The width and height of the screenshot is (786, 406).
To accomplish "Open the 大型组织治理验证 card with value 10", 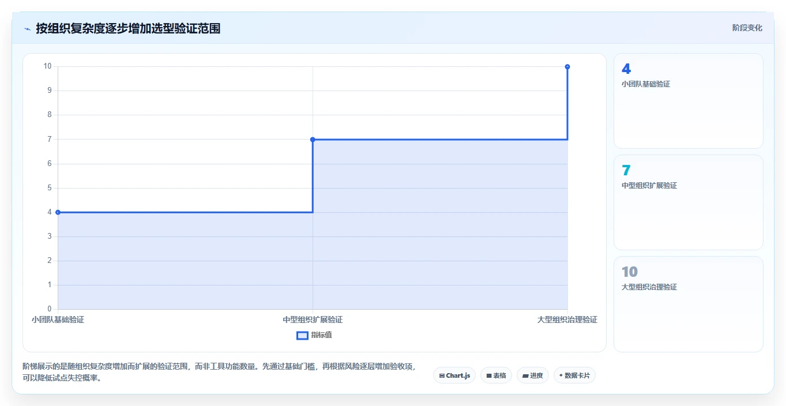I will (689, 304).
